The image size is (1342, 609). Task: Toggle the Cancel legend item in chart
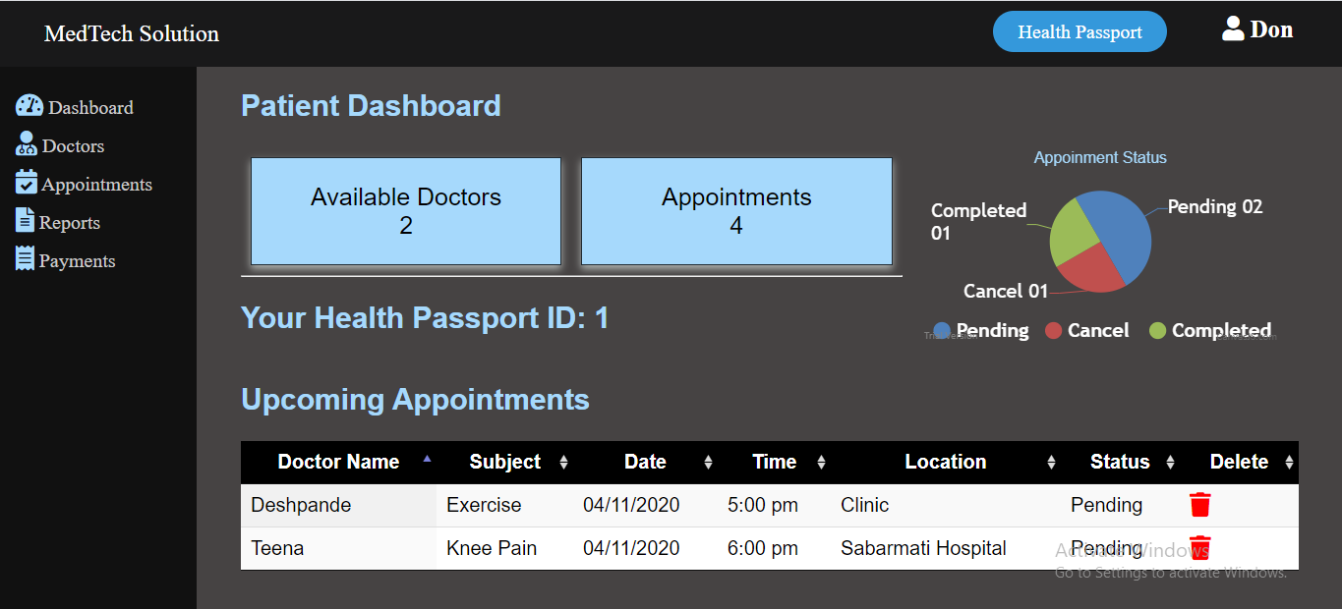[x=1087, y=331]
